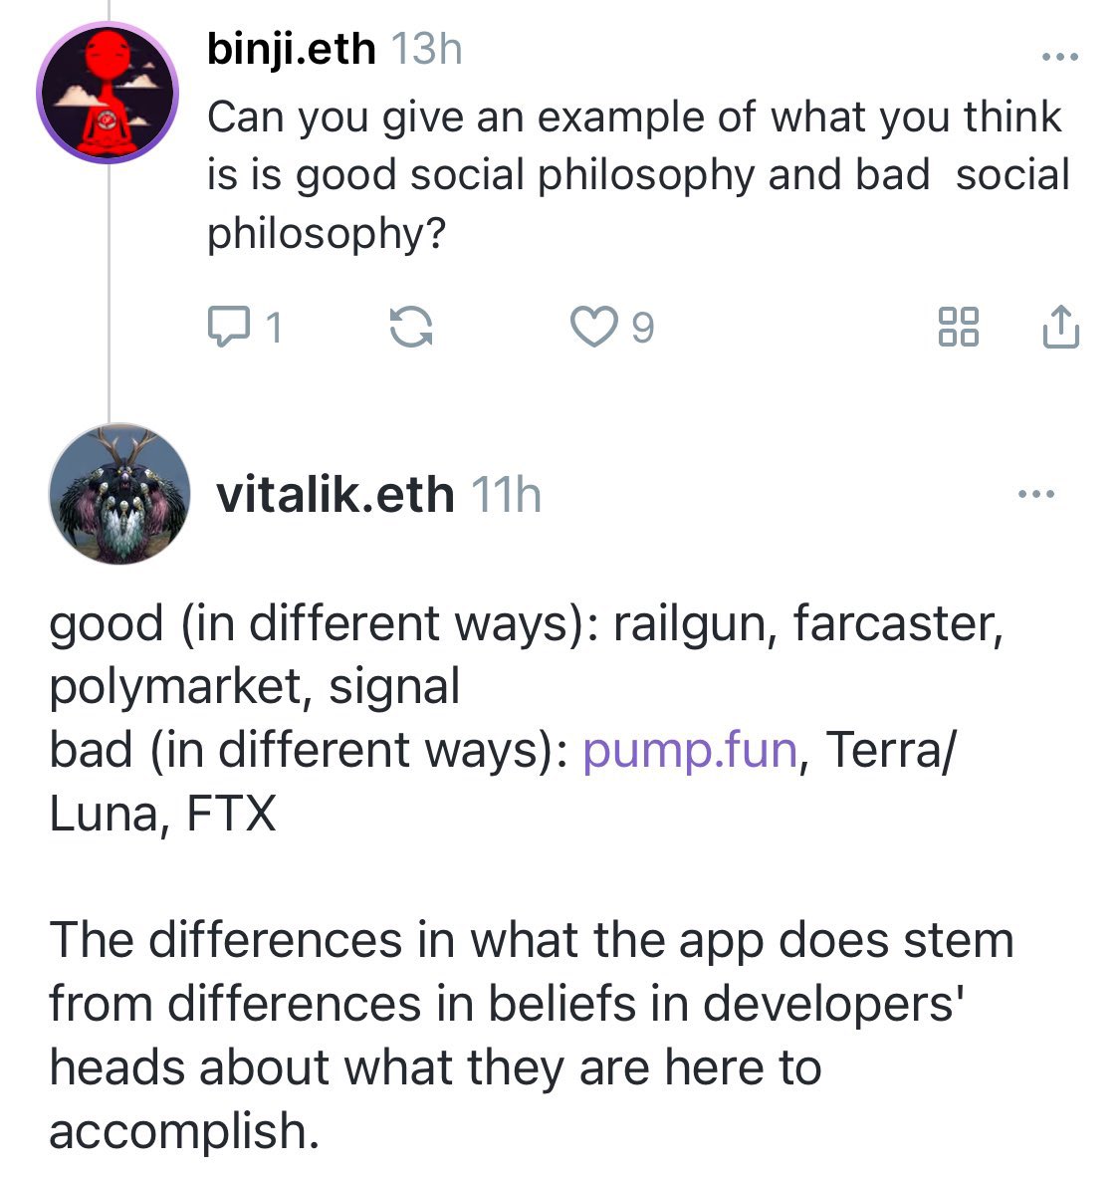Click the like count 9
Viewport: 1120px width, 1179px height.
[643, 327]
